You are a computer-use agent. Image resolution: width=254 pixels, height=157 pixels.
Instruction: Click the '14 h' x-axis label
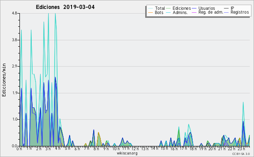155,149
